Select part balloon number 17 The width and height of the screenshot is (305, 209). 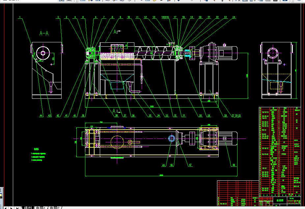pos(175,17)
